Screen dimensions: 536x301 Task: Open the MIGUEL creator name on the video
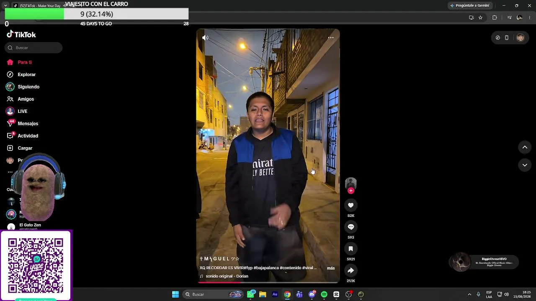pos(219,259)
